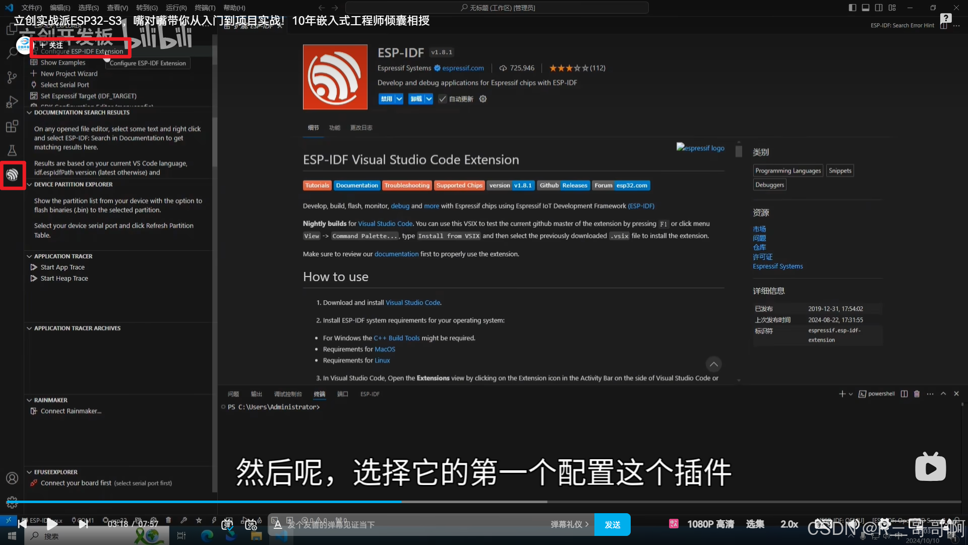Screen dimensions: 968x545
Task: Open Source Control in activity bar
Action: (x=12, y=77)
